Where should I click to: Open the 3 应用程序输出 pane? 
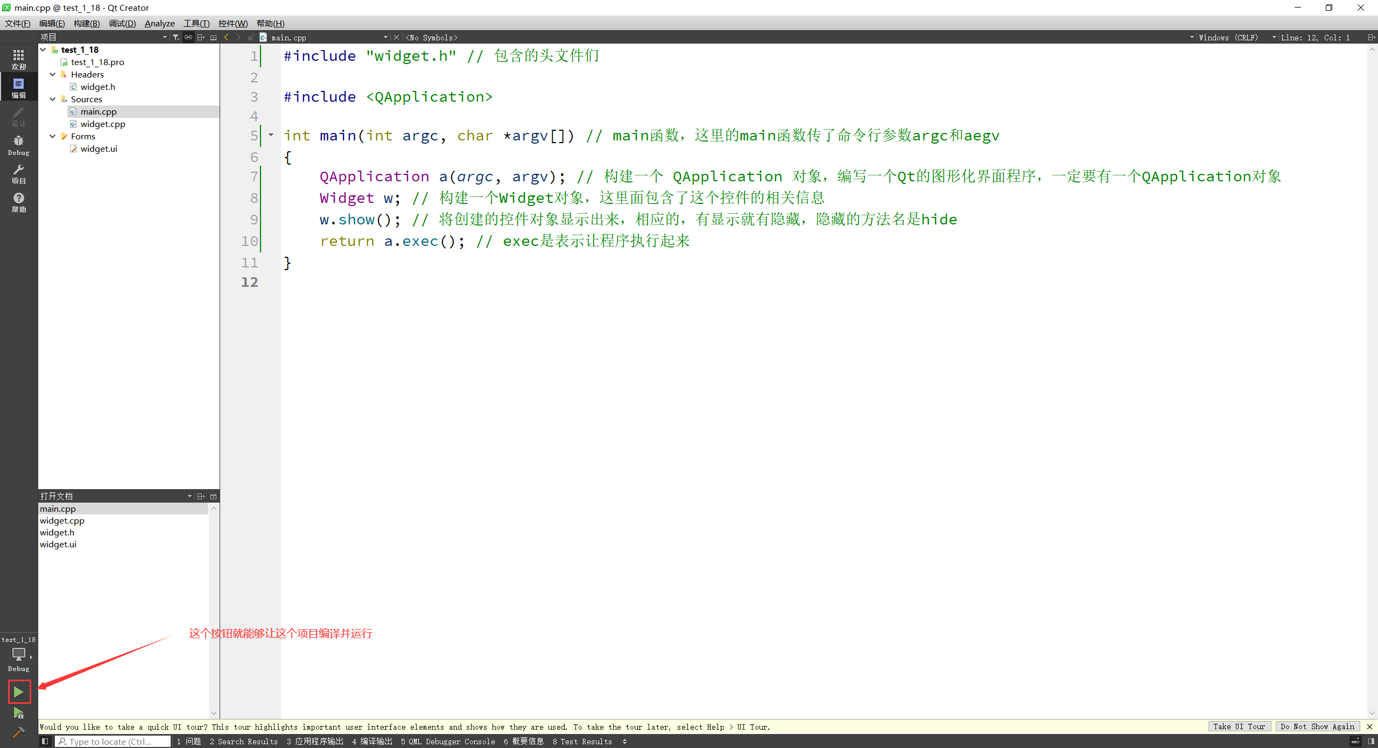pyautogui.click(x=315, y=742)
